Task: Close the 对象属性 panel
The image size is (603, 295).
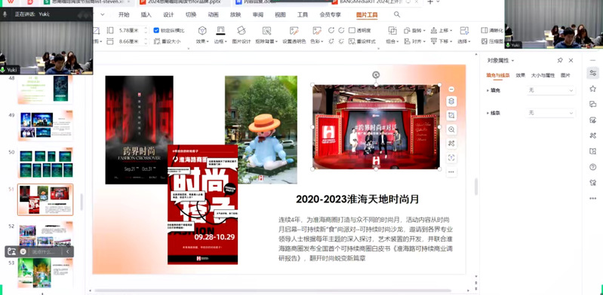Action: click(x=571, y=60)
